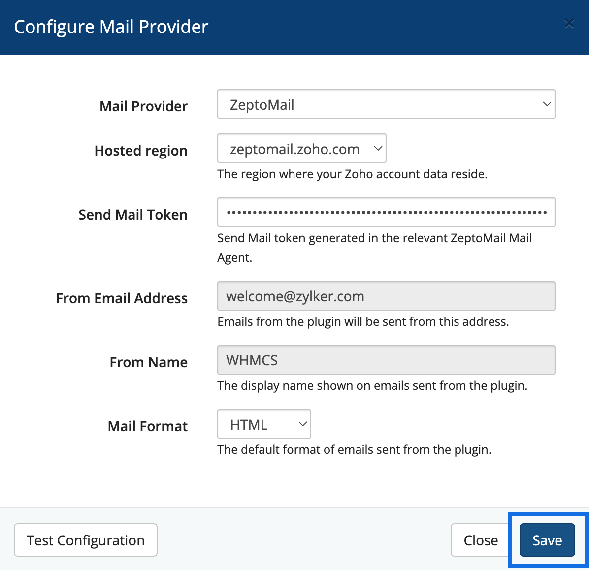The height and width of the screenshot is (570, 589).
Task: Select the From Name field containing WHMCS
Action: pos(386,360)
